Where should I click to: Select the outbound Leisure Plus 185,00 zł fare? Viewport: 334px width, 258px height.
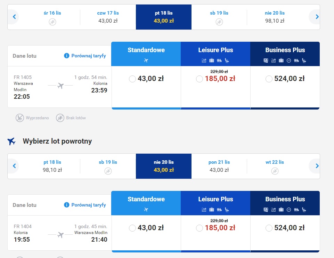point(199,79)
